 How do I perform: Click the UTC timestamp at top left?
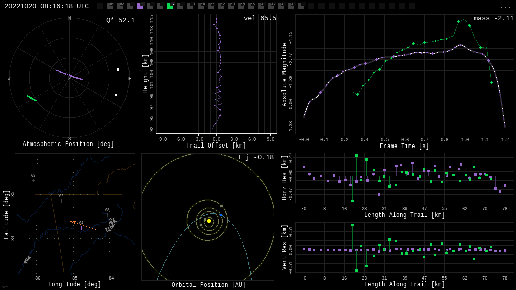(x=46, y=6)
